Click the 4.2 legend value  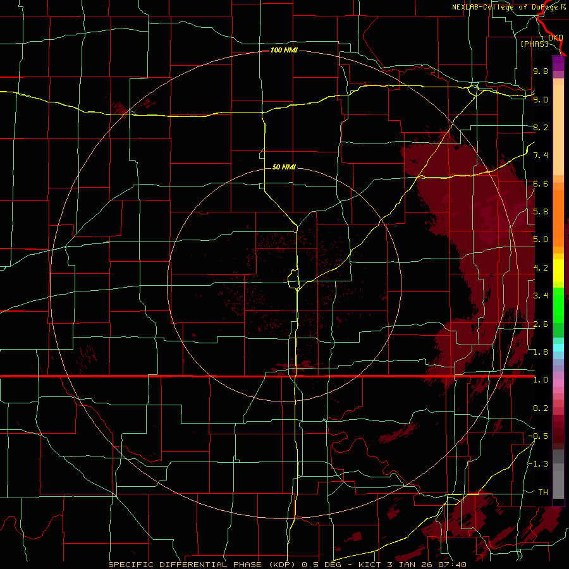[541, 268]
